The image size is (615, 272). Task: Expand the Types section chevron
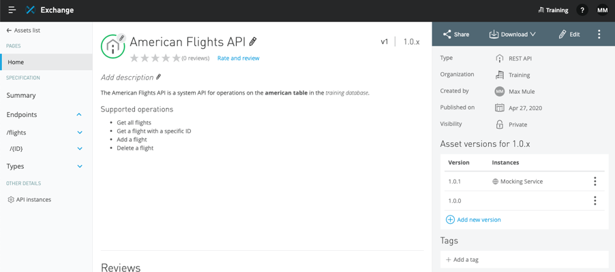(x=80, y=167)
